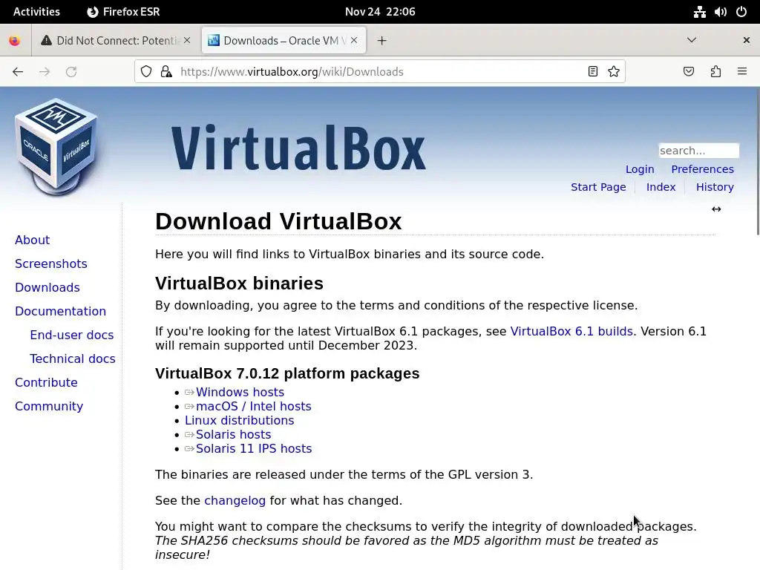Open the volume speaker tray icon
The width and height of the screenshot is (760, 570).
[x=720, y=12]
